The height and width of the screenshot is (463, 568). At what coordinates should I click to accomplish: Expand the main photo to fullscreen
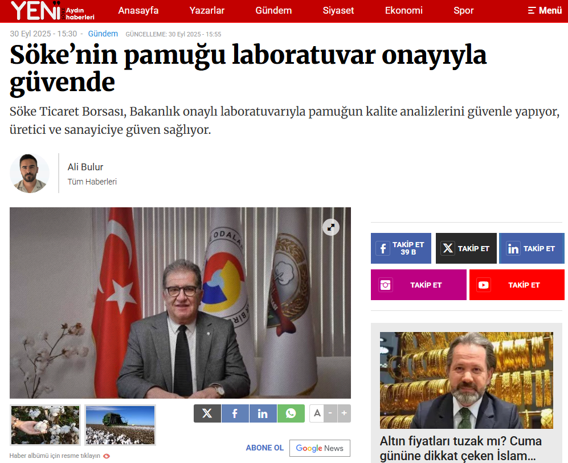pos(331,227)
